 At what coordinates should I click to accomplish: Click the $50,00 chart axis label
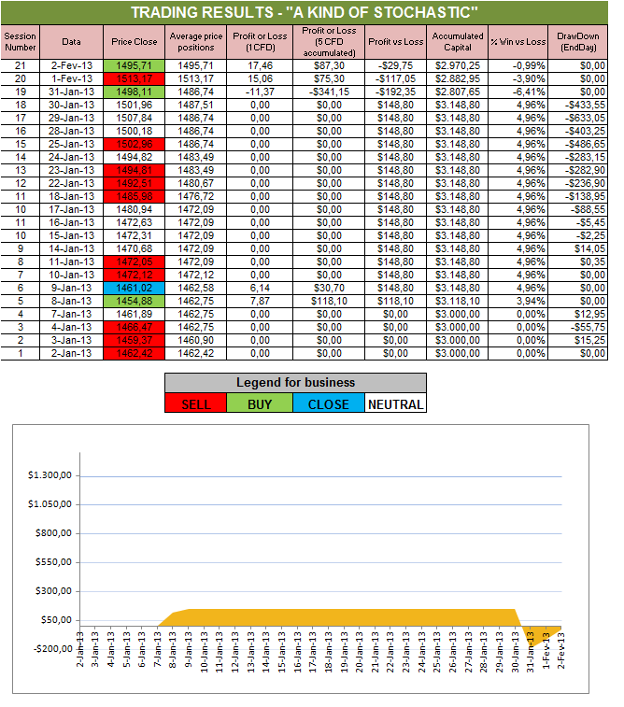56,620
